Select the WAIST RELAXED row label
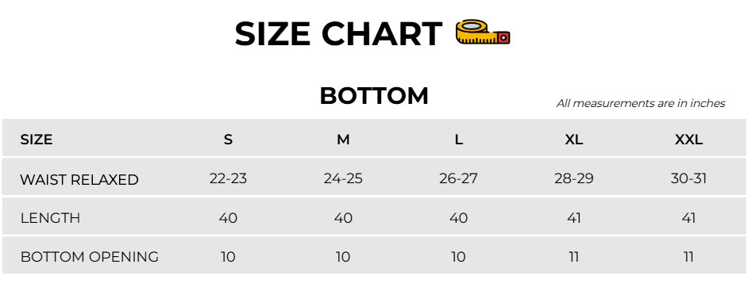Image resolution: width=748 pixels, height=295 pixels. click(x=79, y=180)
